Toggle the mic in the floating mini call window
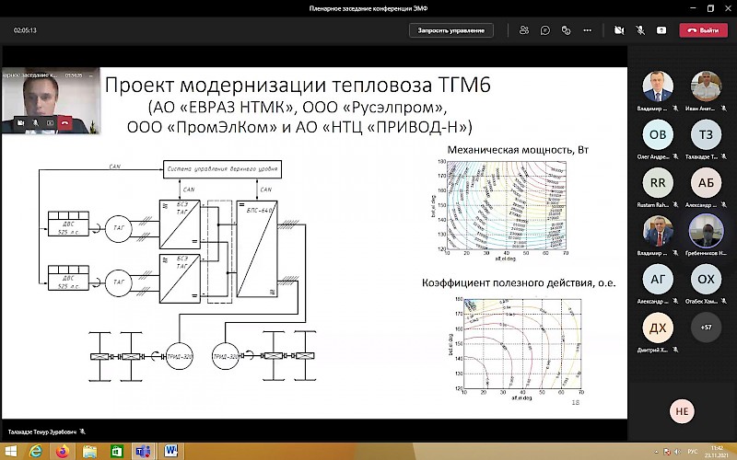Screen dimensions: 737x460 pyautogui.click(x=35, y=121)
